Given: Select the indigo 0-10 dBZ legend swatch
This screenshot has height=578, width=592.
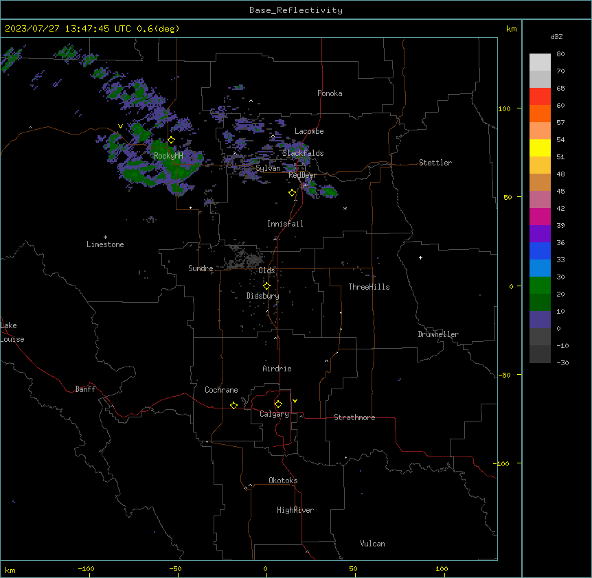Looking at the screenshot, I should coord(540,320).
